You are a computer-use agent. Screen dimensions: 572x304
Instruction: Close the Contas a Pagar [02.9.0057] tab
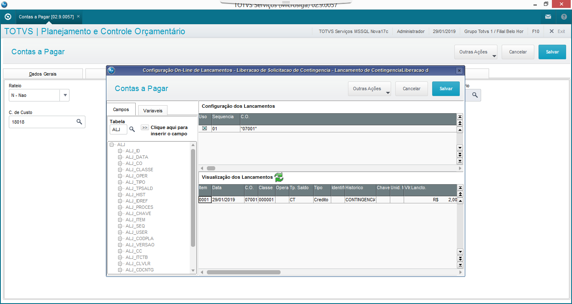[78, 17]
